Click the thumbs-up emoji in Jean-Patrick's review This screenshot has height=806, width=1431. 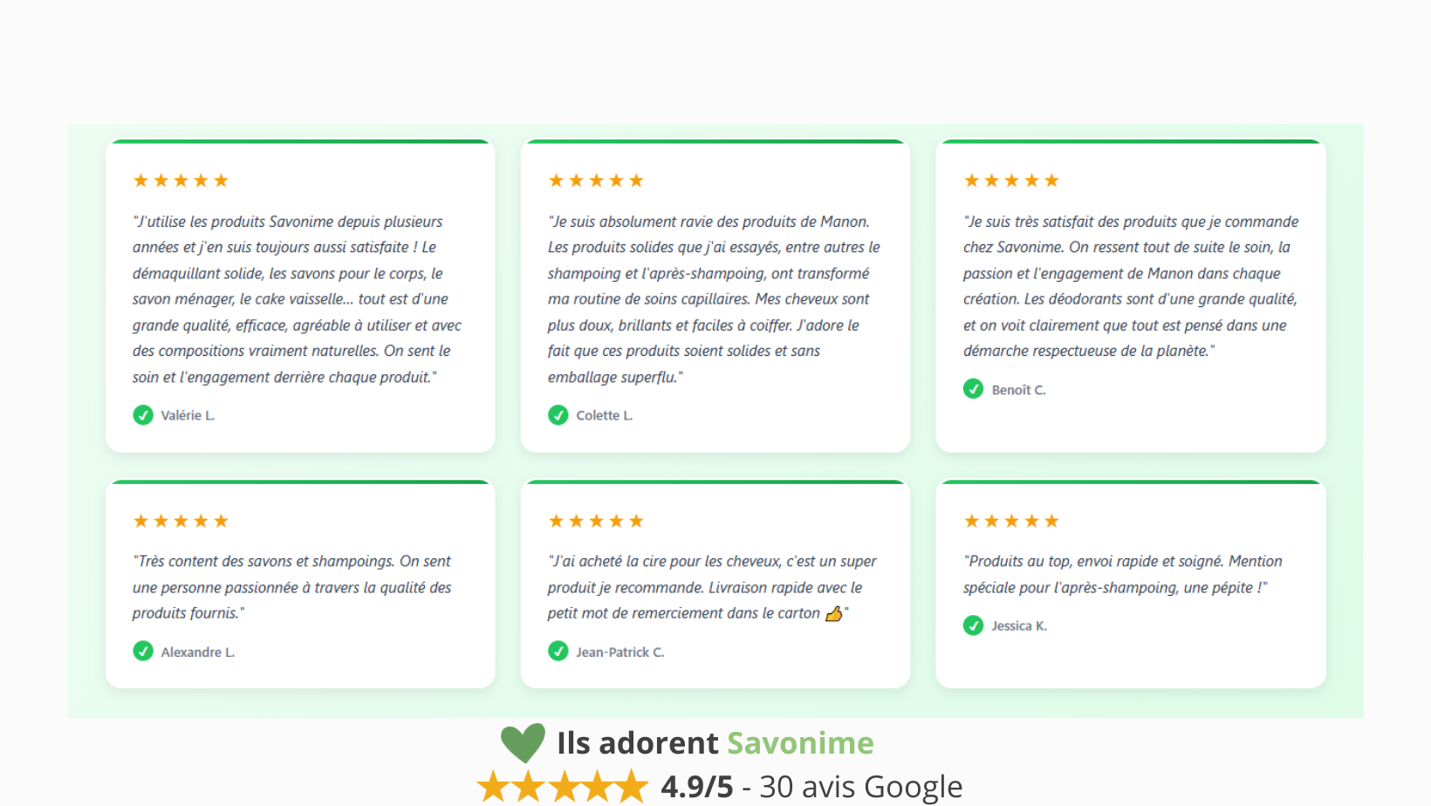point(834,613)
